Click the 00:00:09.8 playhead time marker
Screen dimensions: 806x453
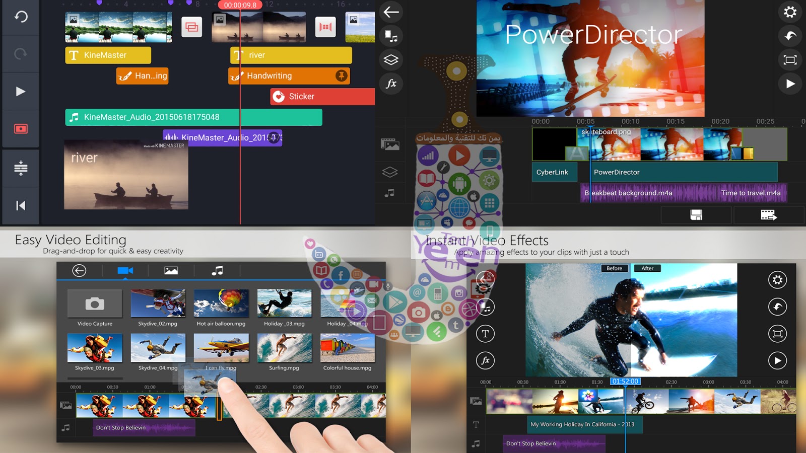pyautogui.click(x=240, y=5)
